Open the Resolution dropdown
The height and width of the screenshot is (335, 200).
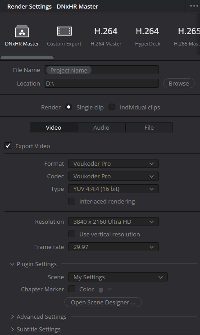[x=114, y=222]
